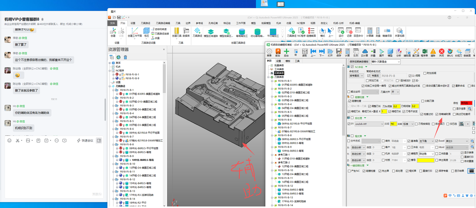
Task: Select 等高精加工 strategy icon
Action: tap(242, 31)
